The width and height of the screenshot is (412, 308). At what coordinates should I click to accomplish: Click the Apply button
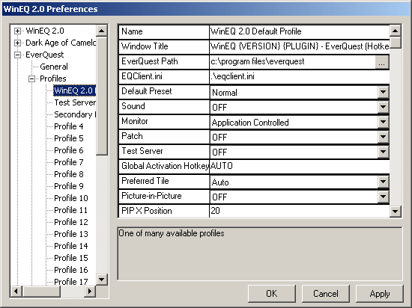pyautogui.click(x=380, y=294)
